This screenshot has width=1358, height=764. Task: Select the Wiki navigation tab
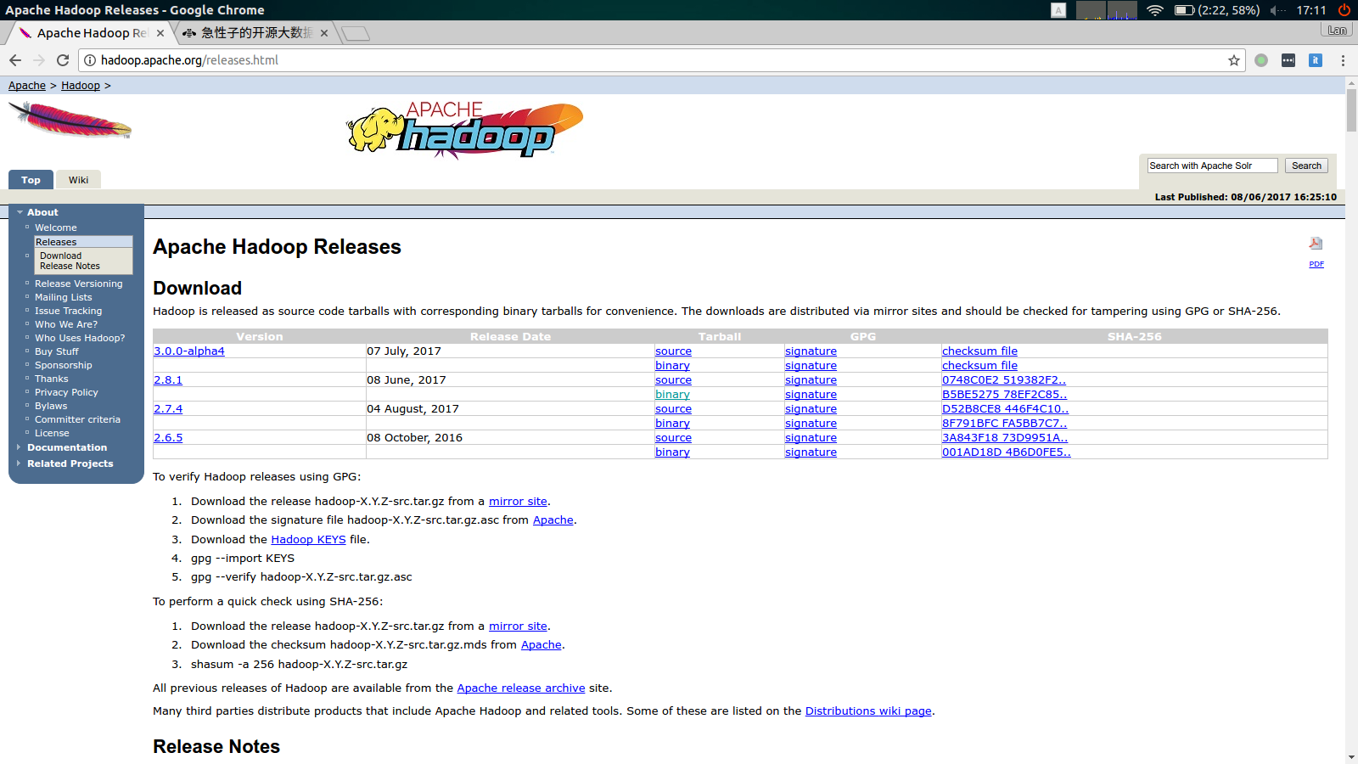(79, 180)
